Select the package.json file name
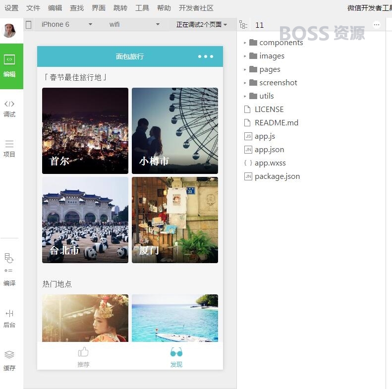This screenshot has width=392, height=389. click(277, 176)
